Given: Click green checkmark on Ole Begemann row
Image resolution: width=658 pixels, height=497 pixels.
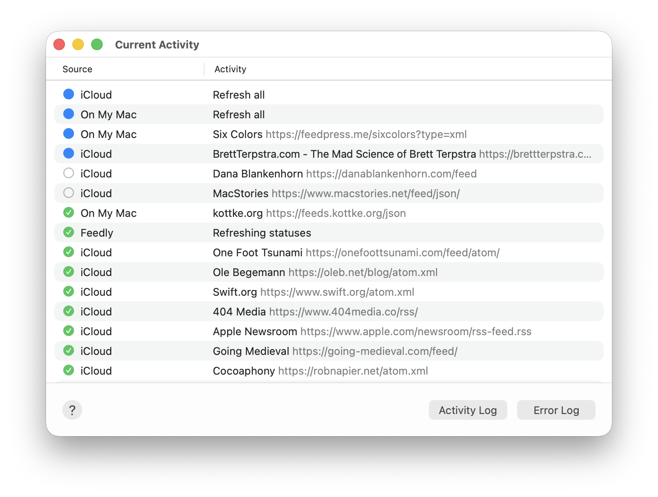Looking at the screenshot, I should pyautogui.click(x=69, y=272).
